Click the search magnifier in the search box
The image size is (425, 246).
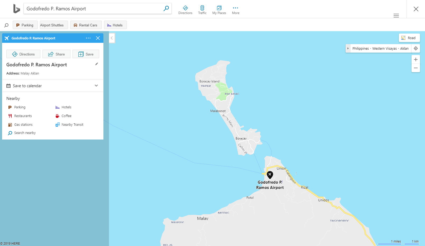click(166, 8)
